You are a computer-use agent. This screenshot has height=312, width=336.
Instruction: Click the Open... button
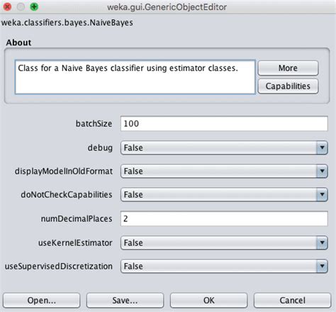(x=42, y=301)
